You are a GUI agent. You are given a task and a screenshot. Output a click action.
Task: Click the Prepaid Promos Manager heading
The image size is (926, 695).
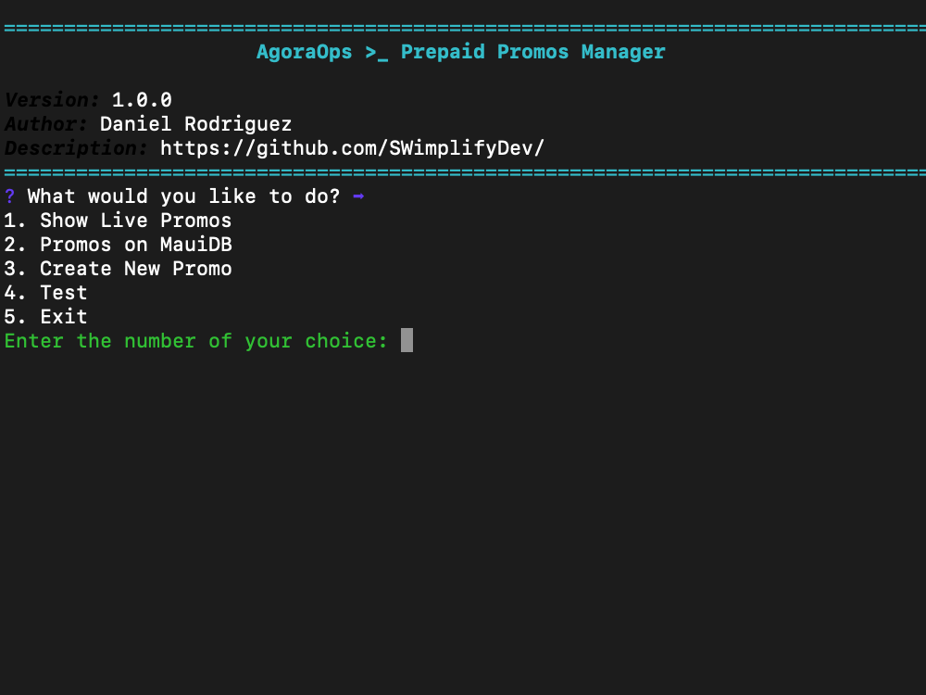click(x=532, y=53)
